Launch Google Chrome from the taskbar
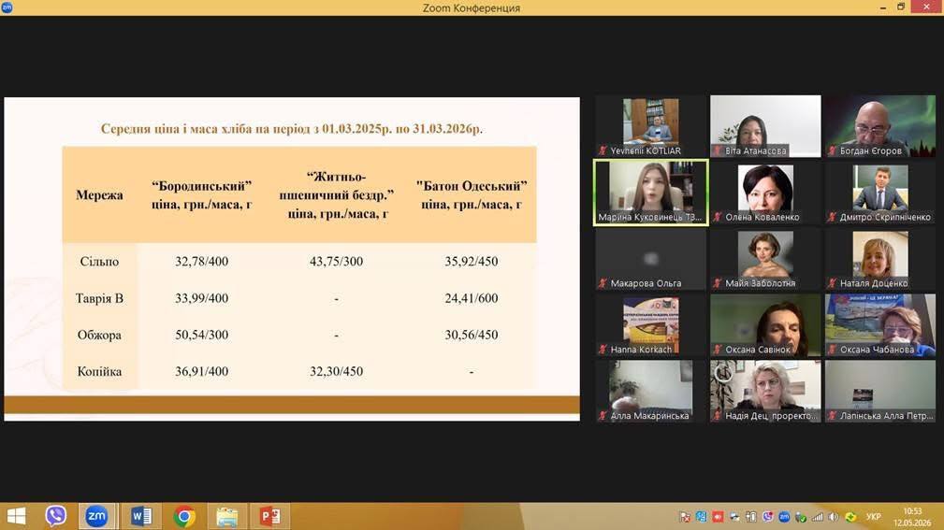The image size is (944, 530). (x=184, y=516)
